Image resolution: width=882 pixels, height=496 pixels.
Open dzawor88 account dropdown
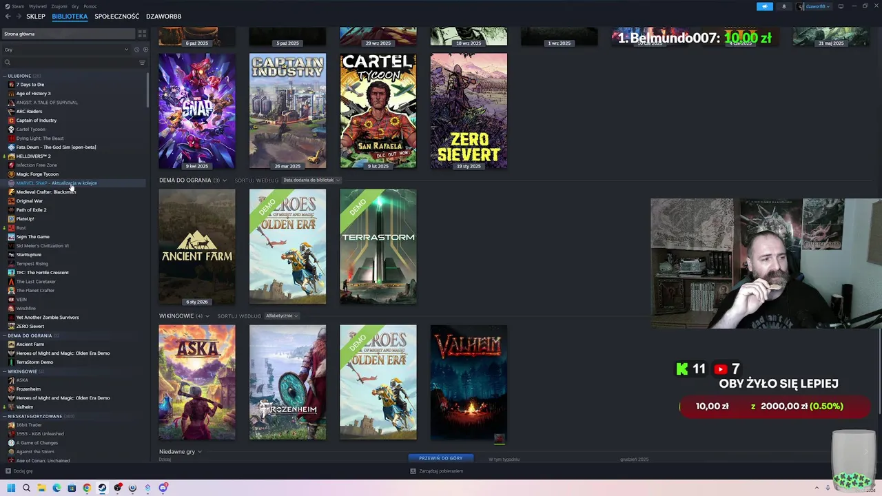click(814, 6)
